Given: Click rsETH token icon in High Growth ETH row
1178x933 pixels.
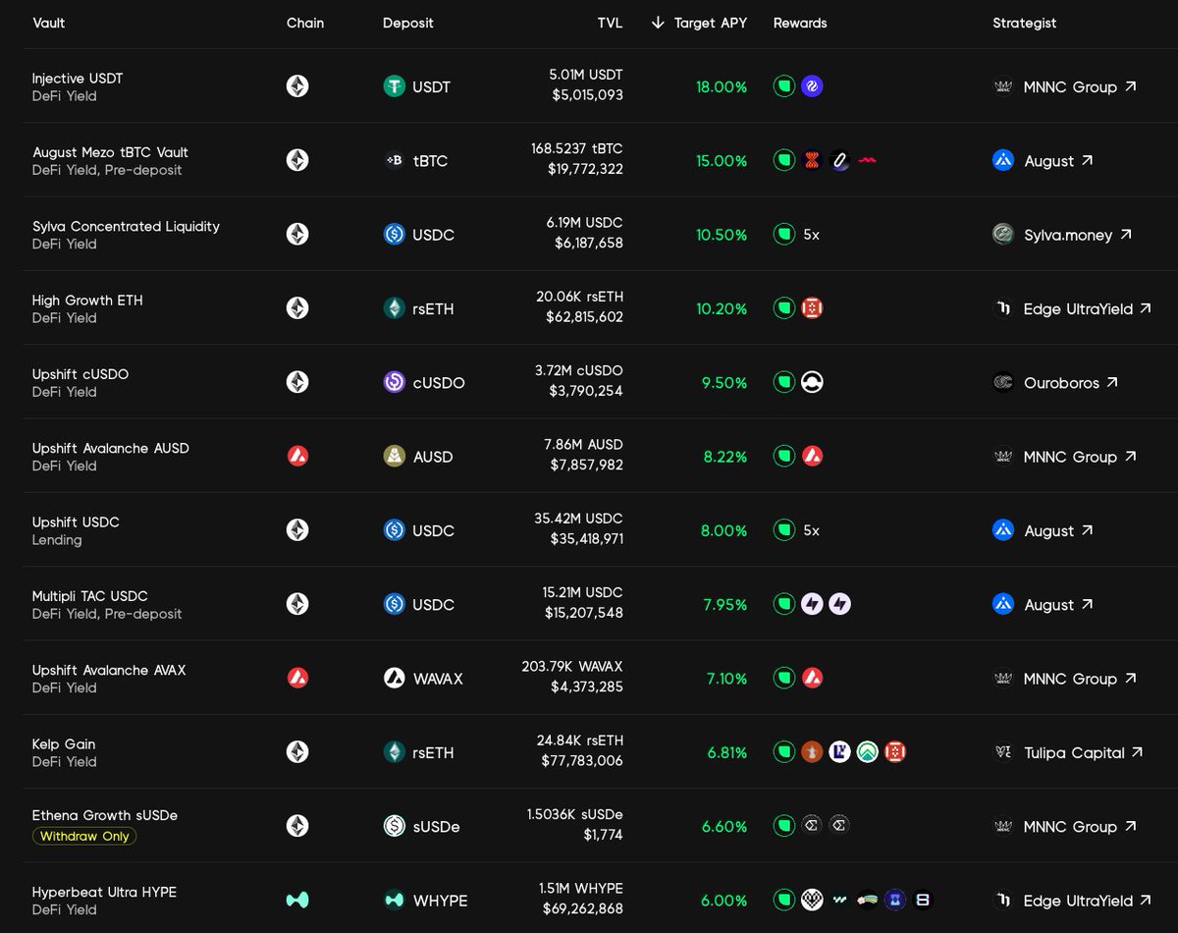Looking at the screenshot, I should pyautogui.click(x=394, y=308).
